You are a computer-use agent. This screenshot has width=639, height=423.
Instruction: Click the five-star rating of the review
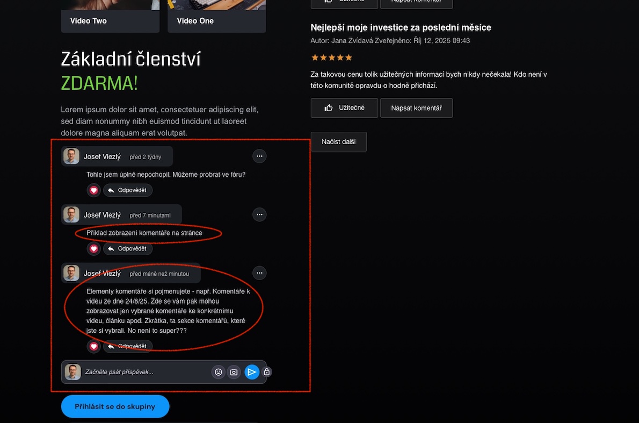pyautogui.click(x=332, y=58)
